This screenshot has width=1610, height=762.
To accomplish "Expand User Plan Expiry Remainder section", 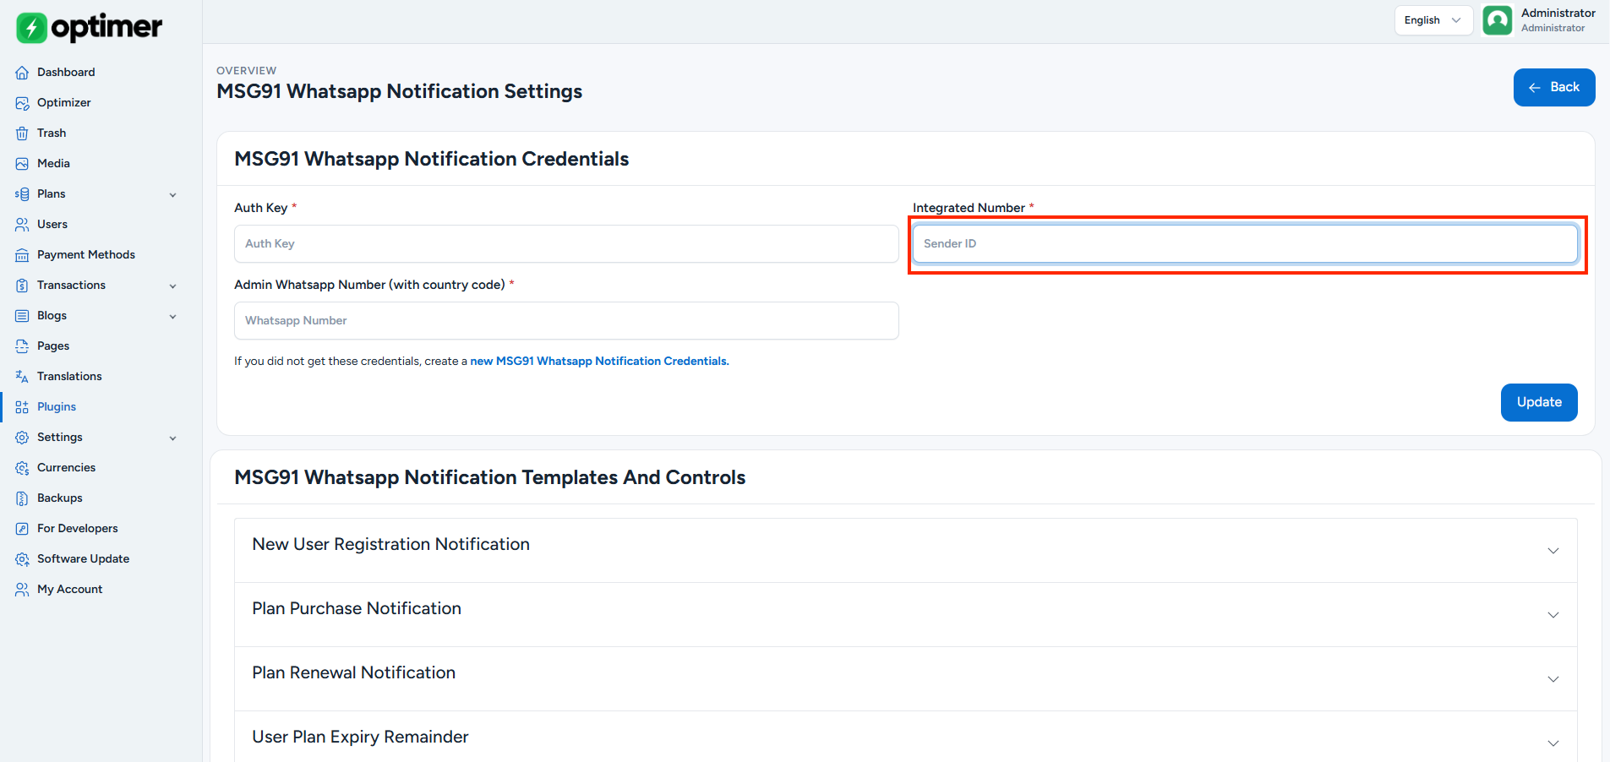I will point(906,738).
